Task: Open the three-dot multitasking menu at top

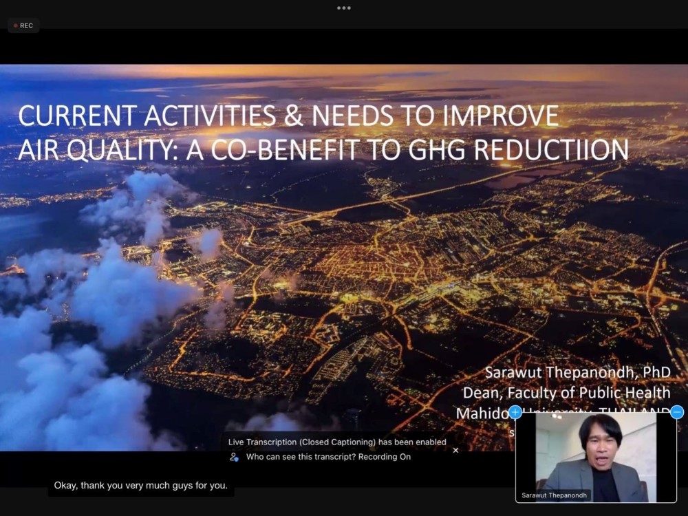Action: [344, 8]
